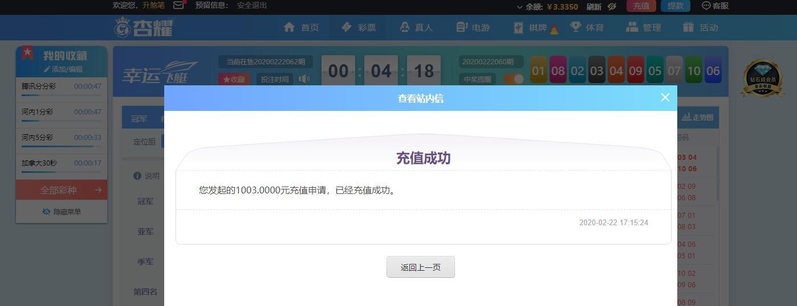
Task: Click the 返回上一页 button
Action: point(420,267)
